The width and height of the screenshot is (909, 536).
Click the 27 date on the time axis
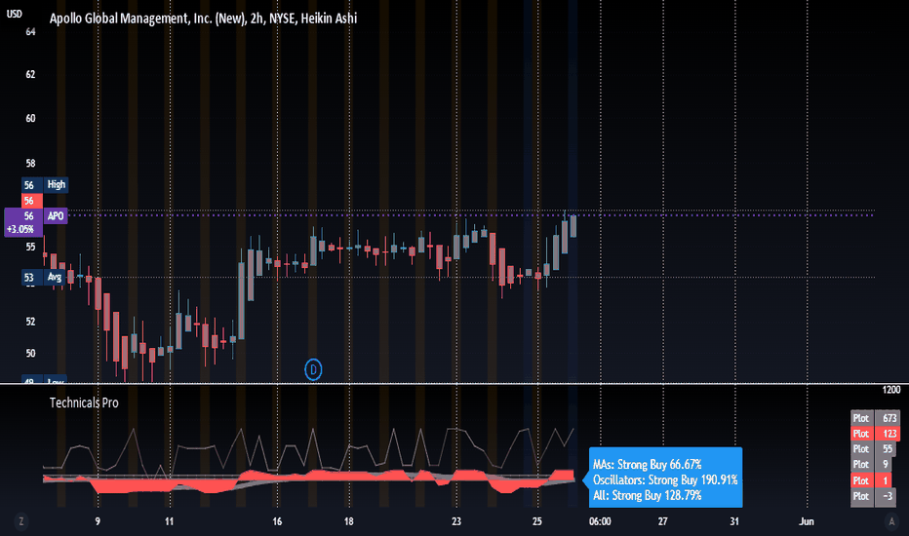pos(662,521)
